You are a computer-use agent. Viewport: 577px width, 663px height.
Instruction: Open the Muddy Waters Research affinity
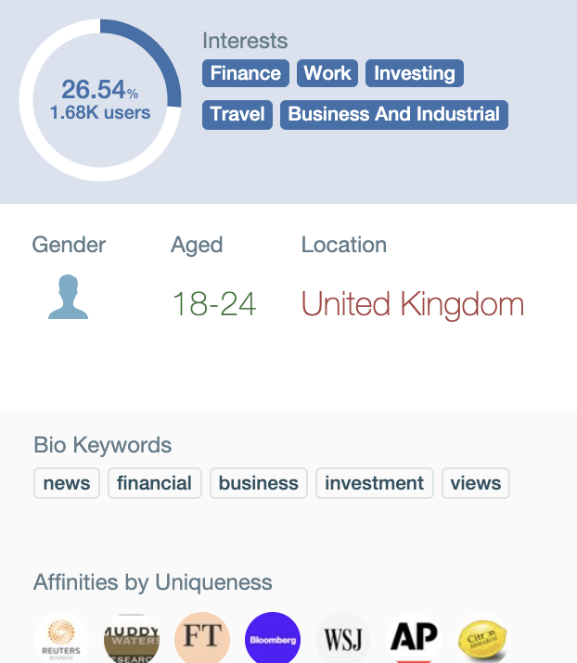tap(132, 639)
